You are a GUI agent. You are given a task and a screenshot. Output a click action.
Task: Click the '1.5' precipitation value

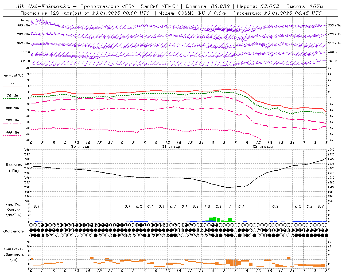point(207,207)
